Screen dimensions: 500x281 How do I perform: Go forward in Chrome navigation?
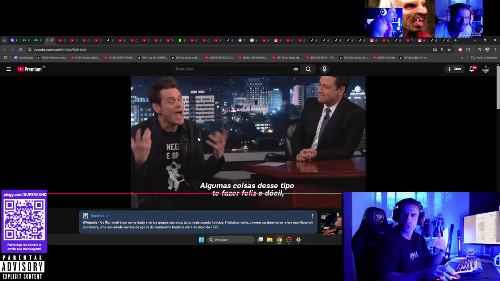click(x=12, y=50)
